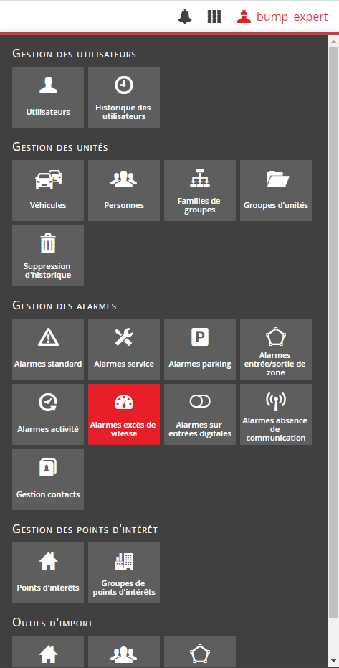
Task: Open Alarmes absence de communication tile
Action: point(276,414)
